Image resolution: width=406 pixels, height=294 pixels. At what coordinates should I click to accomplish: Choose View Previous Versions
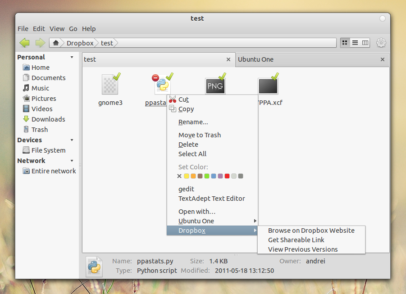click(x=311, y=249)
